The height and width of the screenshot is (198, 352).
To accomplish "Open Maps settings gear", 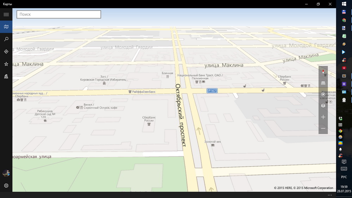I will pos(6,186).
